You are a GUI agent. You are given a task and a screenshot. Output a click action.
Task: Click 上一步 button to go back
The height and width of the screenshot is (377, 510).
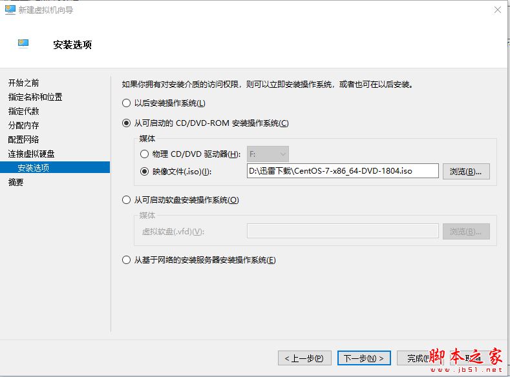click(x=305, y=358)
